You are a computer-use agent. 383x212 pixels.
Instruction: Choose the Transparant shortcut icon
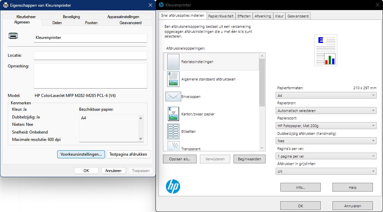click(173, 146)
